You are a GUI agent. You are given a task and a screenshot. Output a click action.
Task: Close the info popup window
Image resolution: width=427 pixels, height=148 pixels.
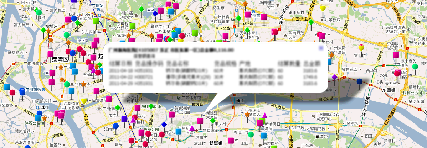click(321, 47)
